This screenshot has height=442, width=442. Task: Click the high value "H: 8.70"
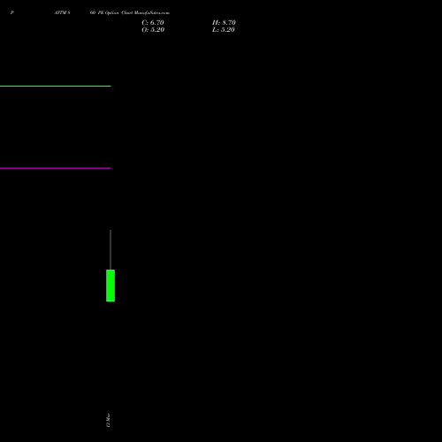click(224, 23)
